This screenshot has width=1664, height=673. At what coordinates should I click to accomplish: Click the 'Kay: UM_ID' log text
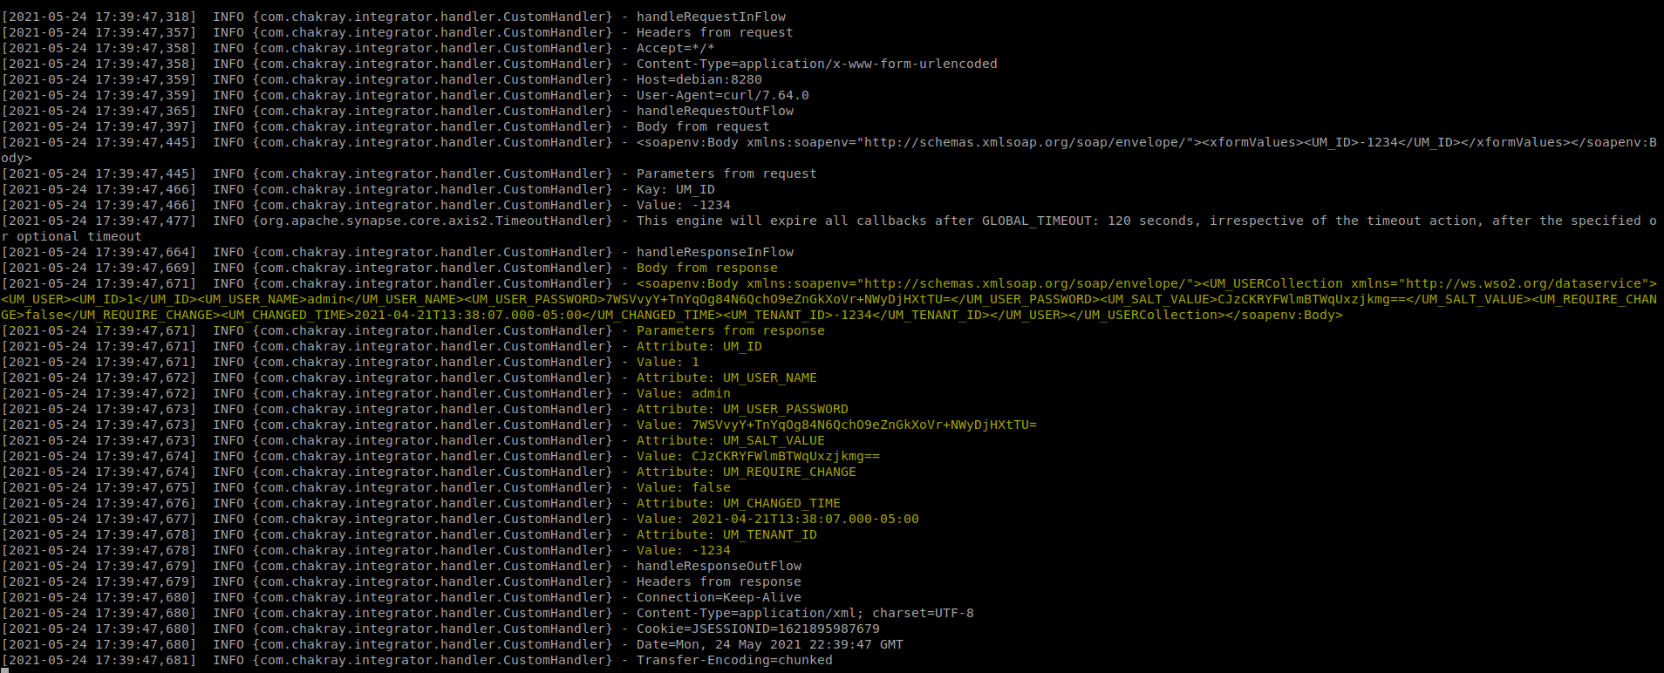(x=675, y=189)
